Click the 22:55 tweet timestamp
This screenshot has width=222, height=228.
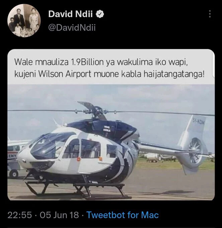pos(20,215)
